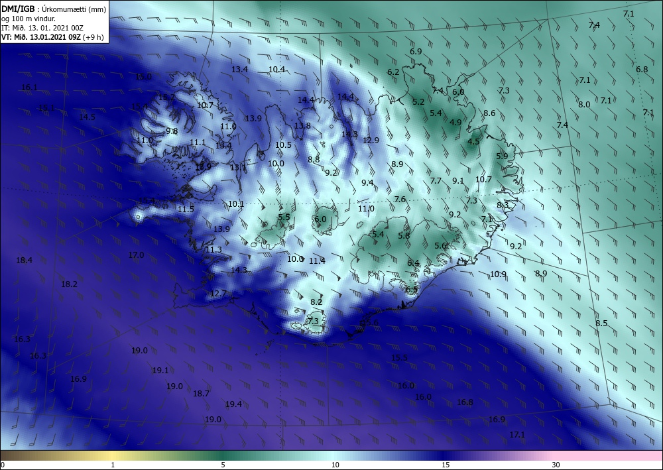Click the 11.3 value on the map
663x470 pixels.
[213, 250]
